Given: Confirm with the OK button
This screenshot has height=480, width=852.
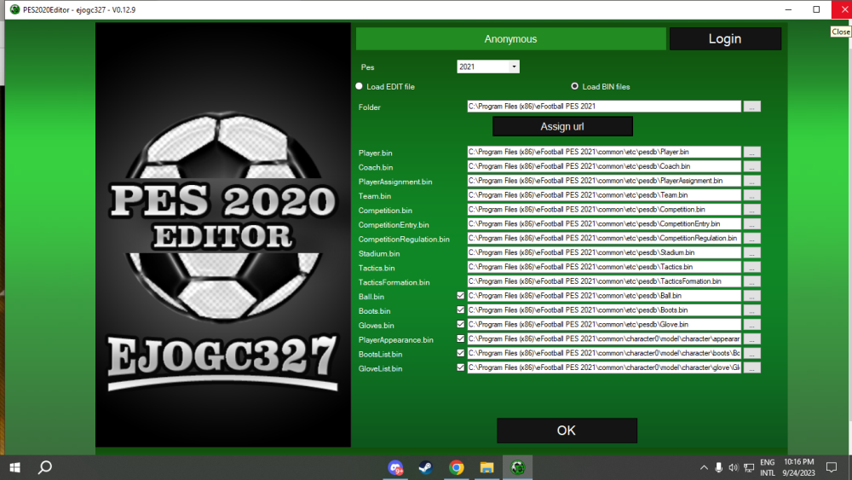Looking at the screenshot, I should click(567, 431).
